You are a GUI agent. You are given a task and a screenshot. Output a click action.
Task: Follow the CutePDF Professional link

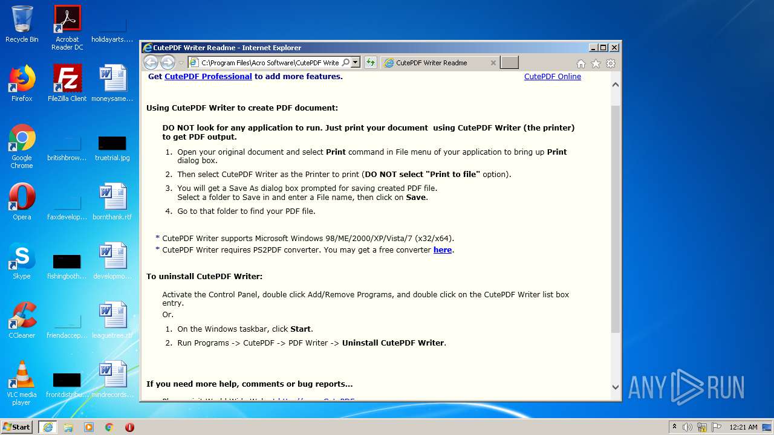pyautogui.click(x=208, y=76)
